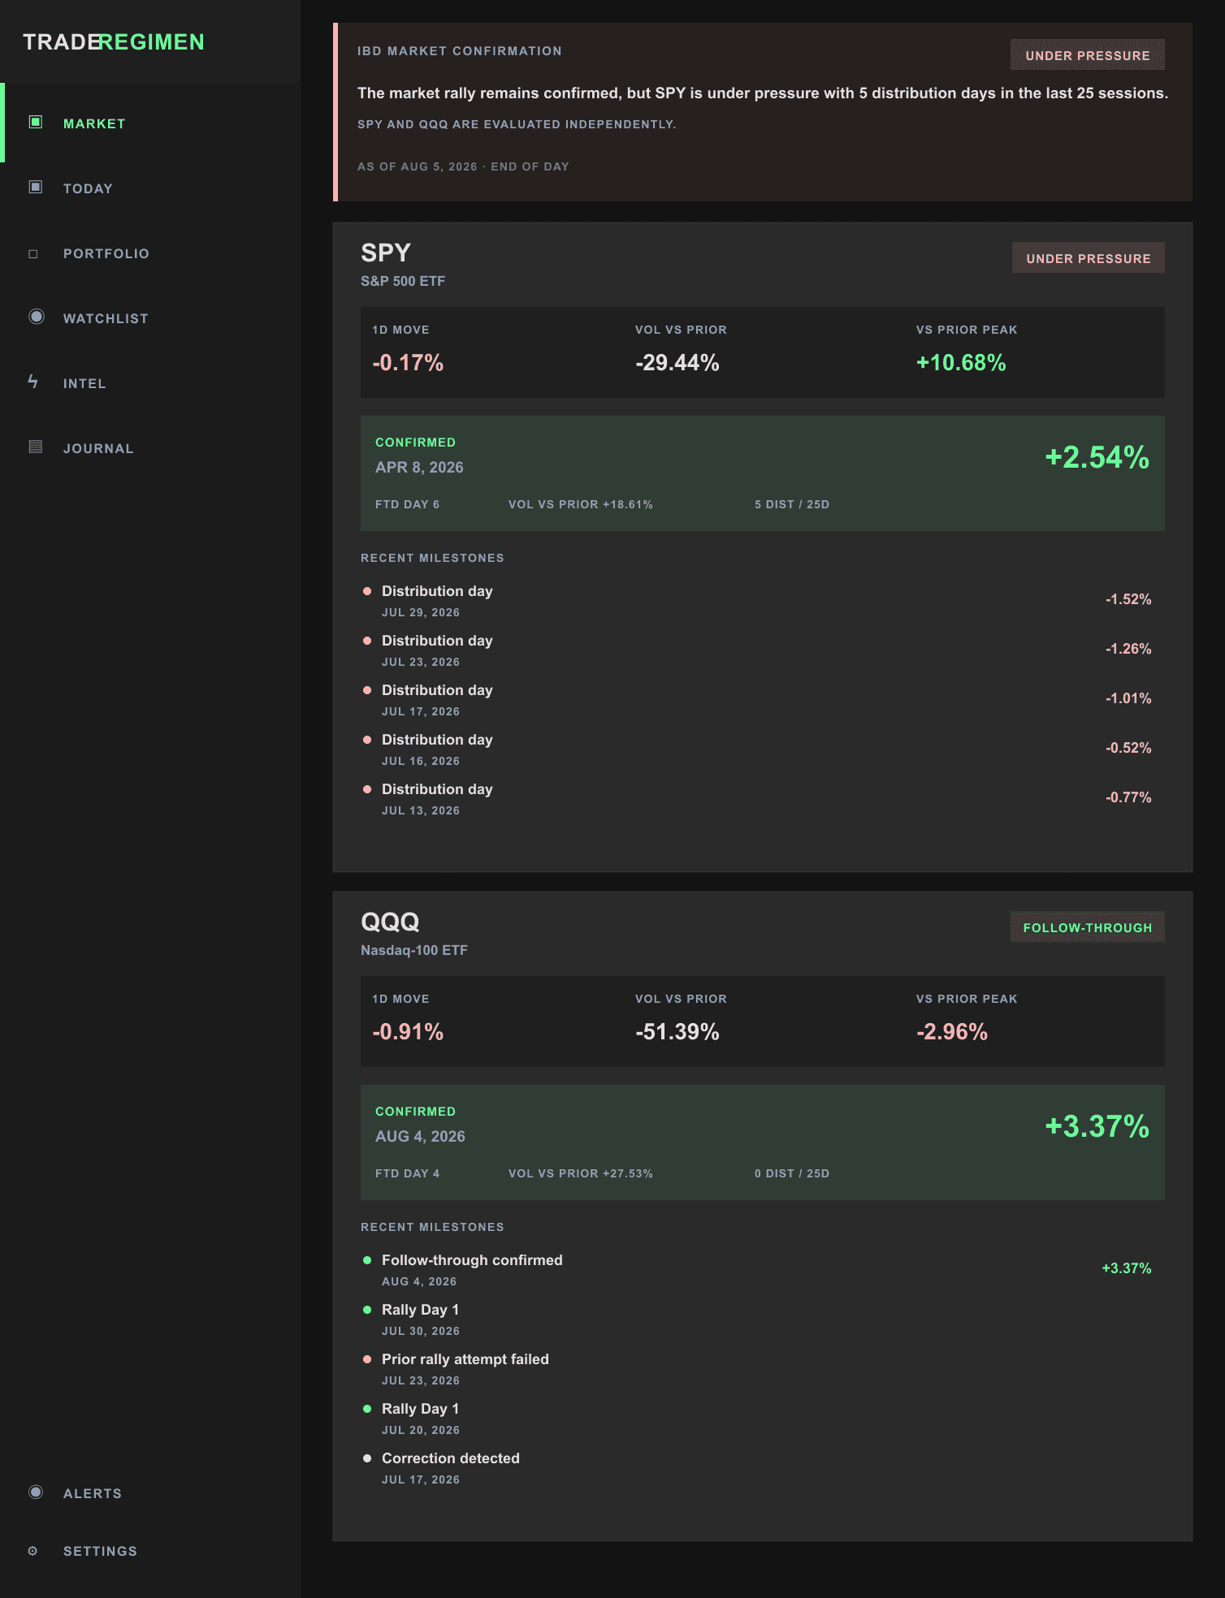Click the TradeRegimen logo

pyautogui.click(x=114, y=42)
